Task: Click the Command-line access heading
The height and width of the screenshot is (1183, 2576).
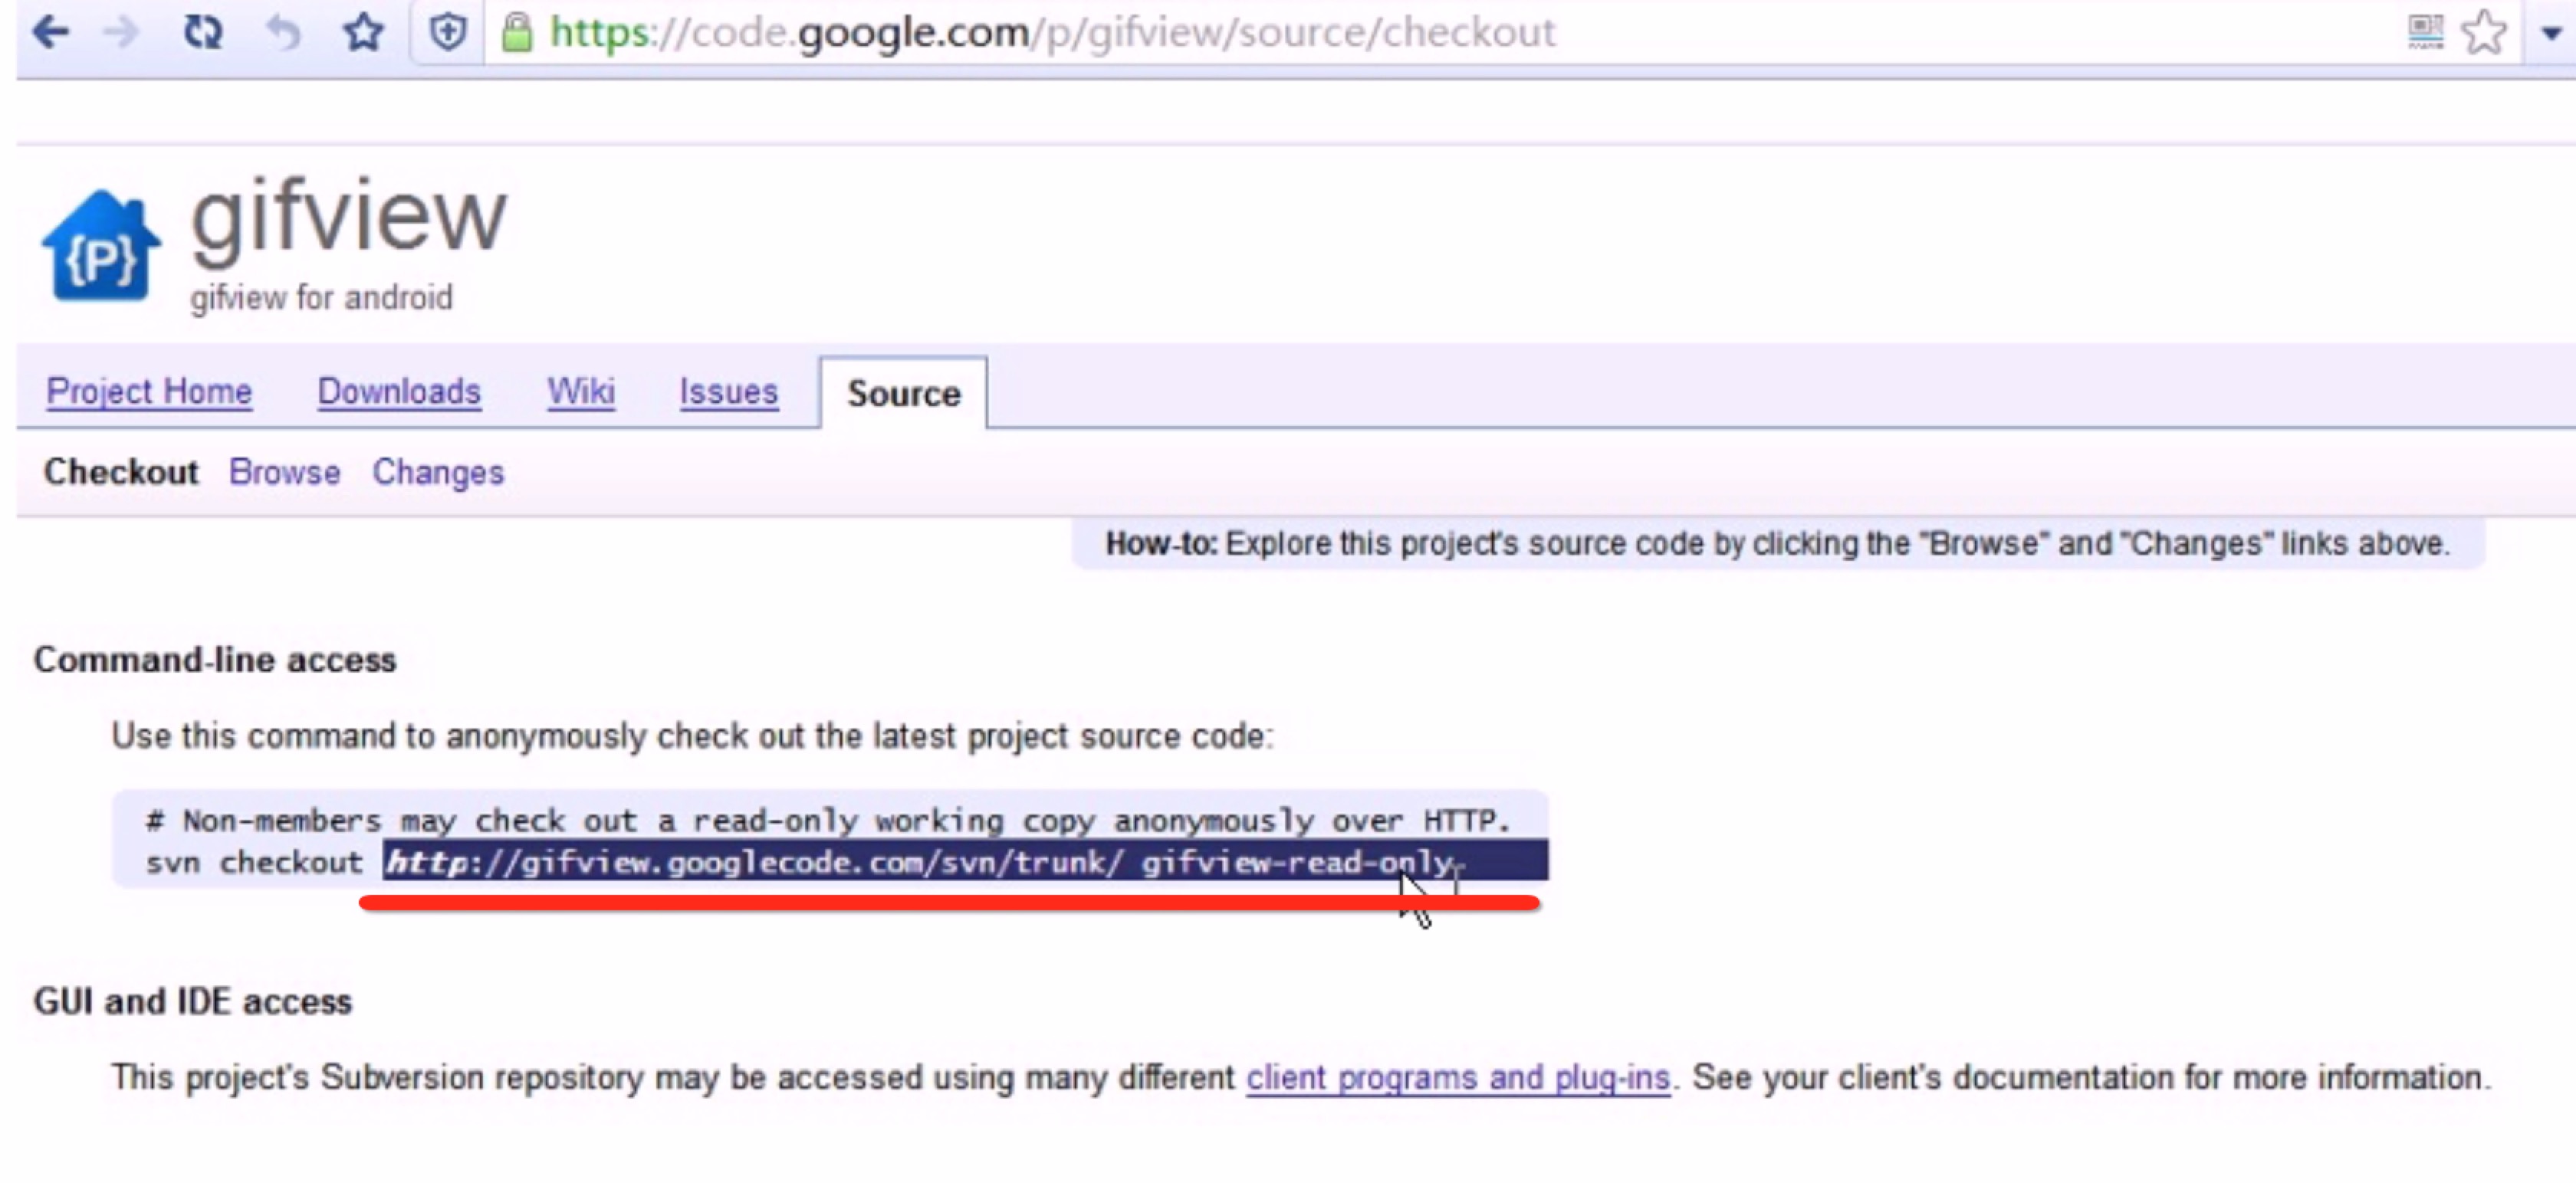Action: [215, 660]
